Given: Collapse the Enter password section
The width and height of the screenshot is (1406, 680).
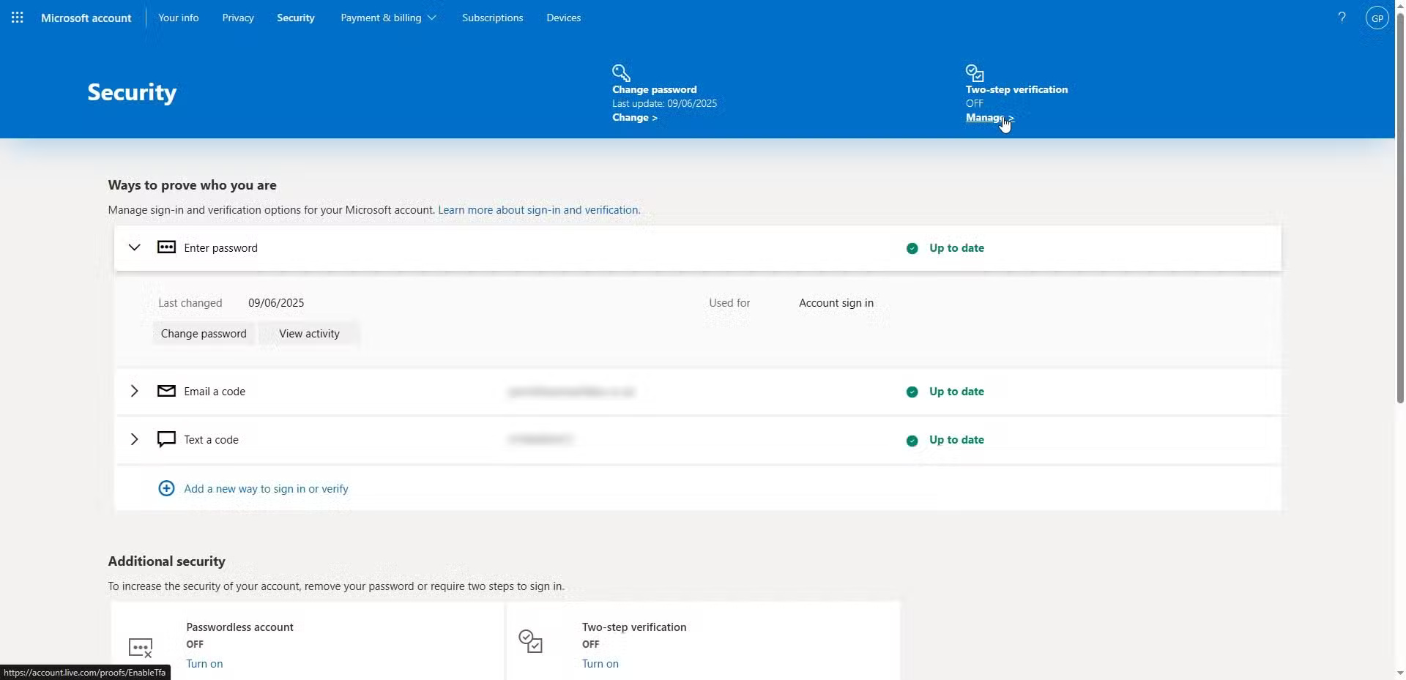Looking at the screenshot, I should point(134,247).
